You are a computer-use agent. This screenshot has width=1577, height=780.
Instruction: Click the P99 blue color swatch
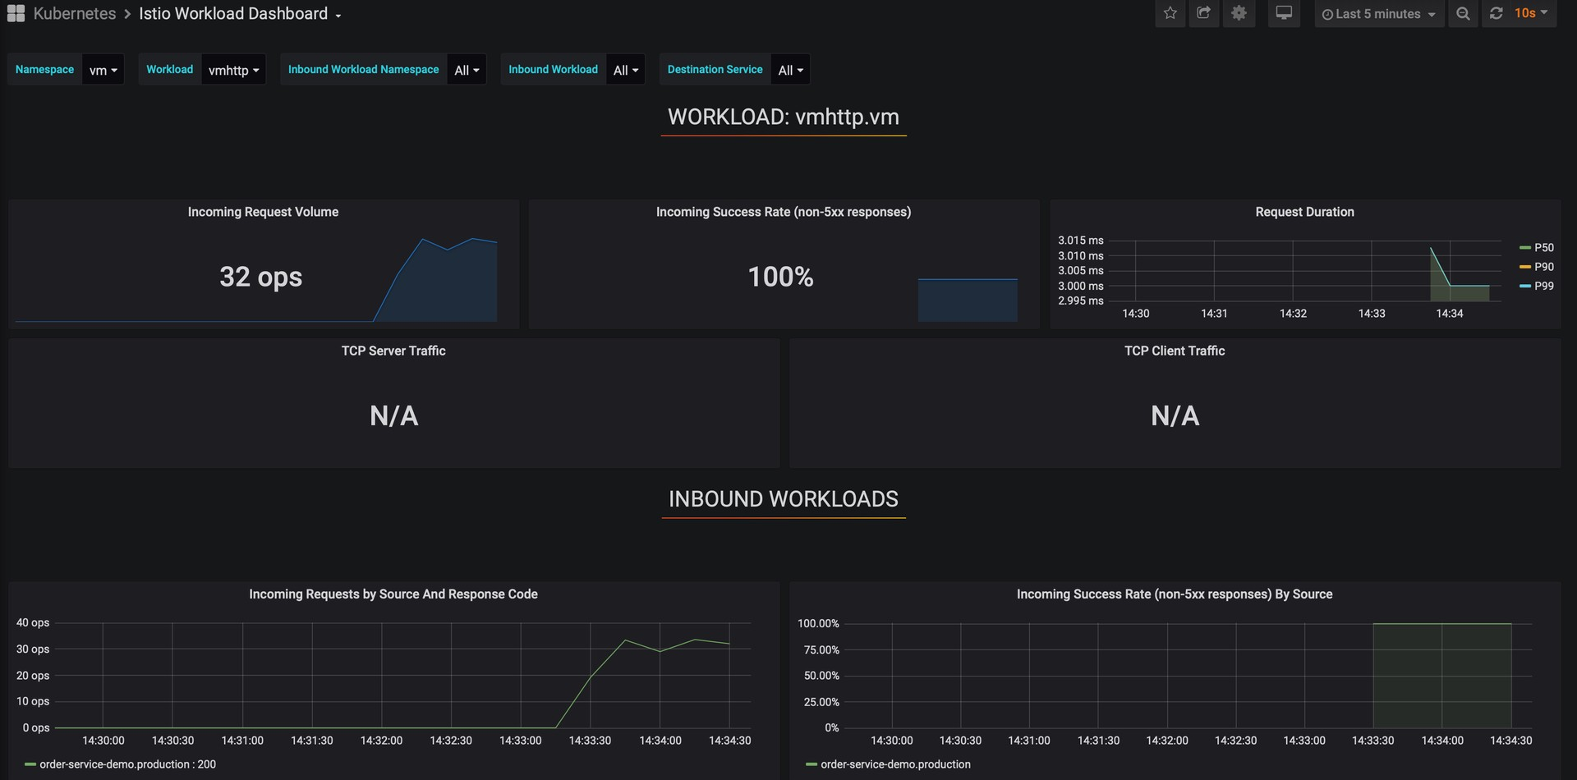[1525, 286]
